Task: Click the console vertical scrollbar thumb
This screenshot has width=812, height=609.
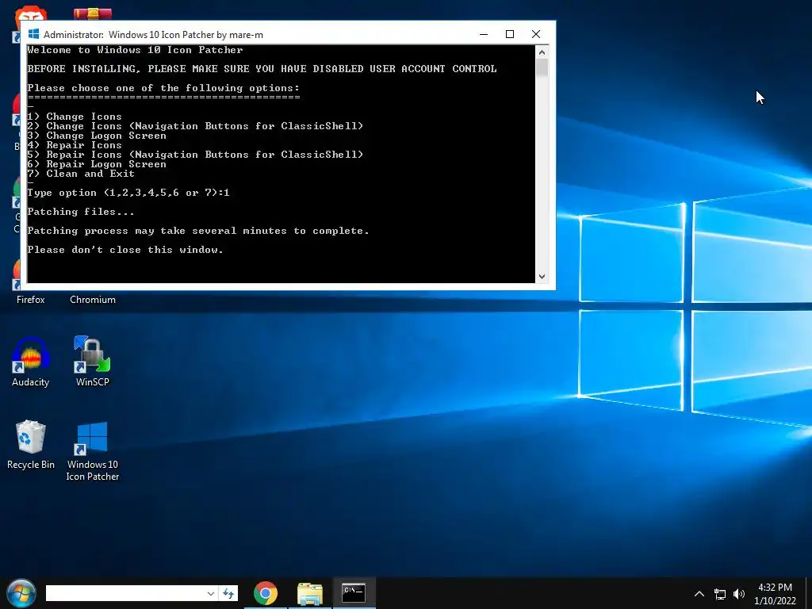Action: pyautogui.click(x=542, y=67)
